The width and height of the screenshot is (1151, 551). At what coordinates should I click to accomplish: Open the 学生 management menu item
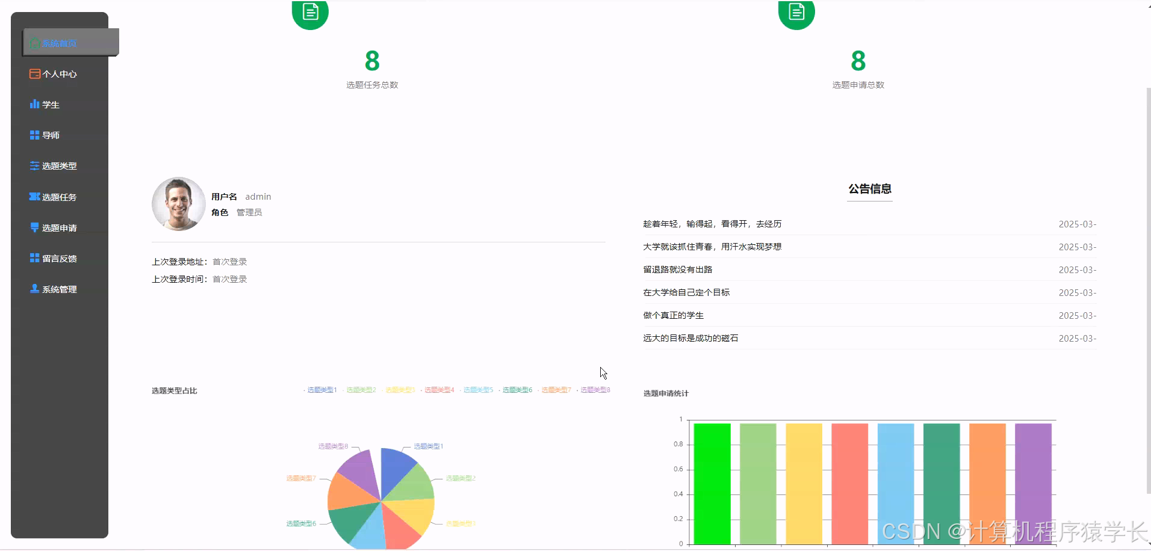51,104
